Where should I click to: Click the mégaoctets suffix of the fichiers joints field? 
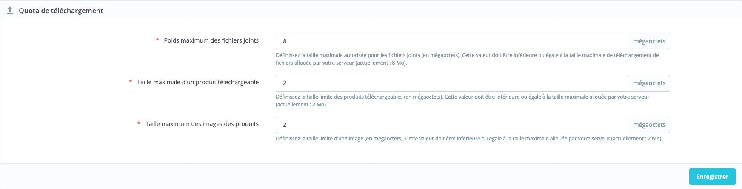click(x=649, y=41)
